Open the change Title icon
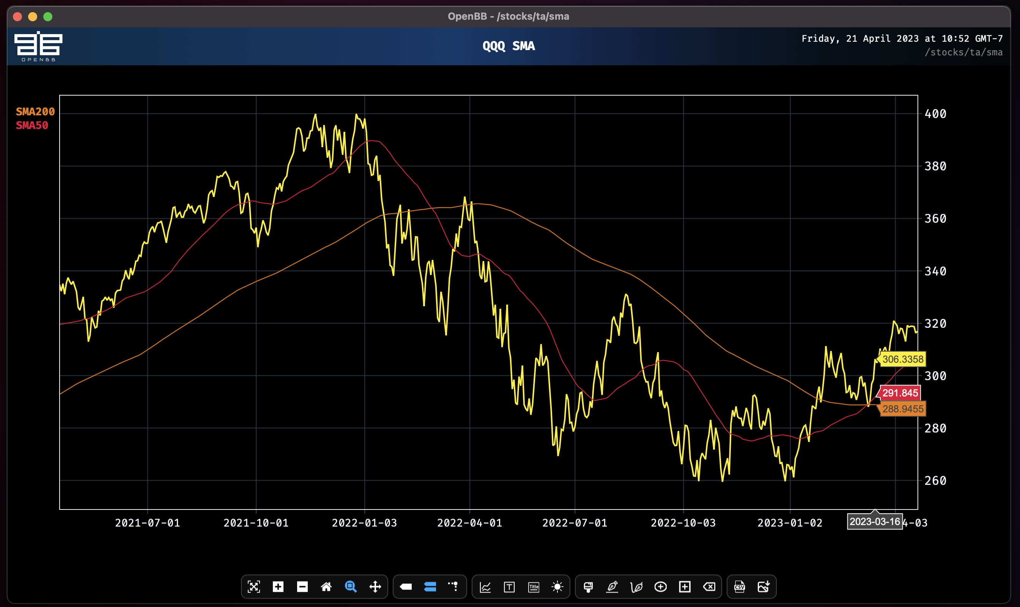Screen dimensions: 1020x607 [x=534, y=587]
